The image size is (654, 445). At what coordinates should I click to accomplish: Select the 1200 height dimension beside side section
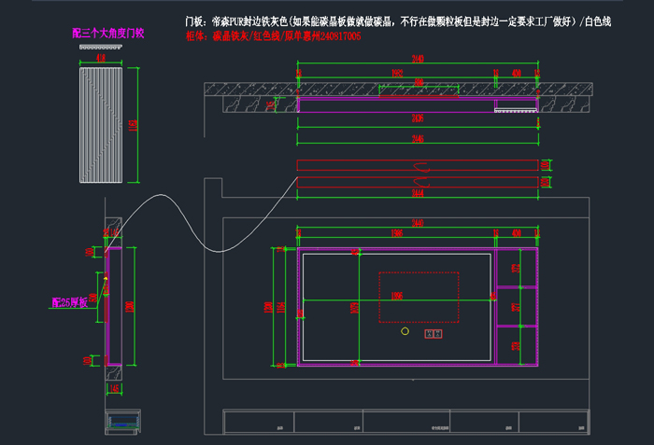point(131,307)
